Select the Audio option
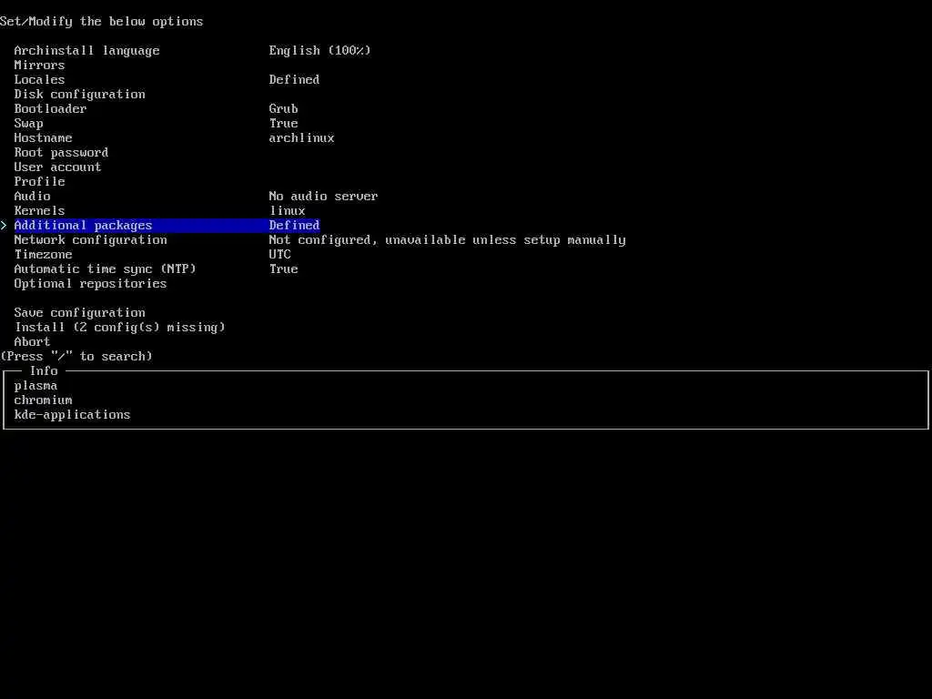The height and width of the screenshot is (699, 932). [x=32, y=197]
